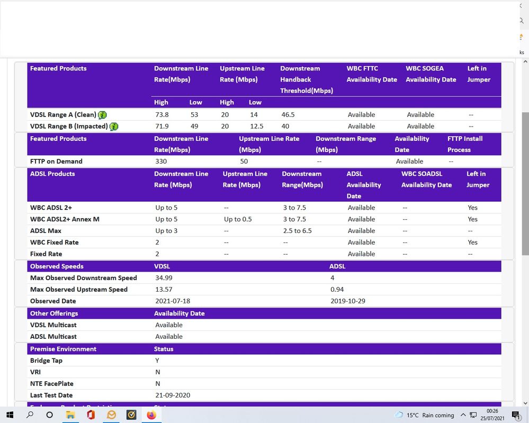Open Cortana circle in taskbar
Viewport: 529px width, 423px height.
[x=50, y=415]
